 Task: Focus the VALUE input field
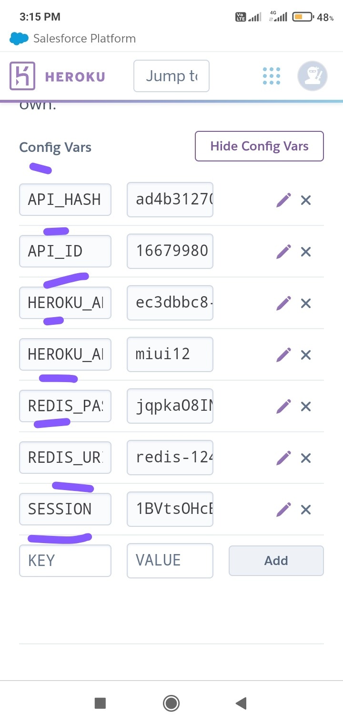pos(170,561)
